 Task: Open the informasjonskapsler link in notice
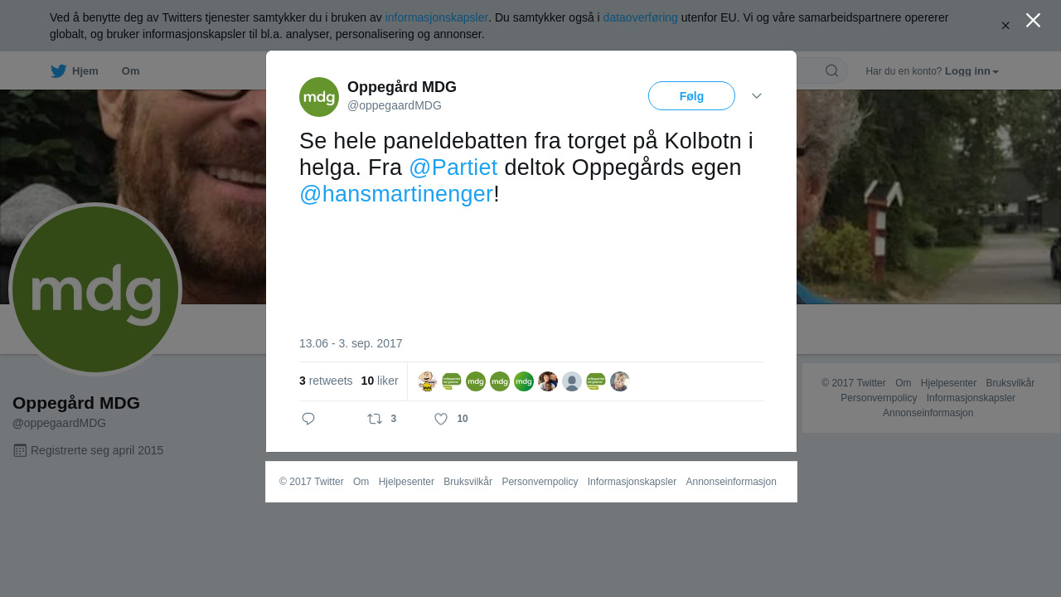436,17
